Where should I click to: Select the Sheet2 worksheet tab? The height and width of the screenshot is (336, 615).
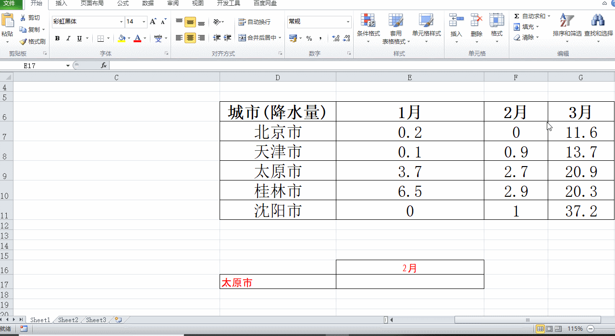pos(68,320)
